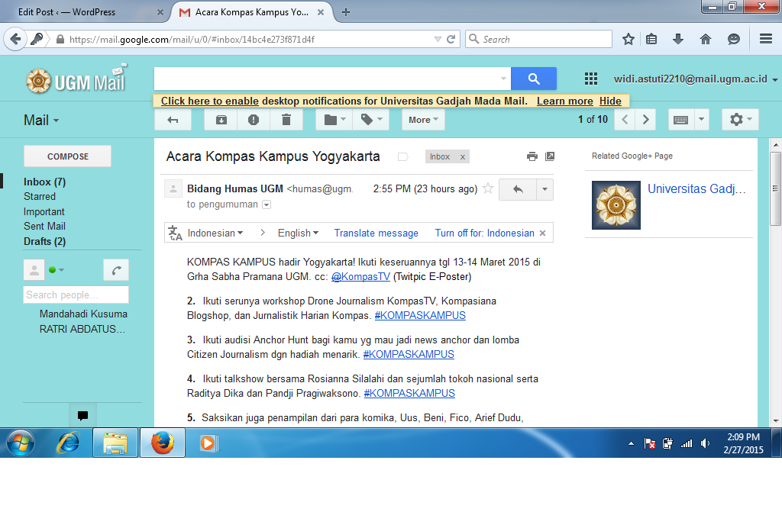Hide the desktop notifications banner

[x=610, y=101]
